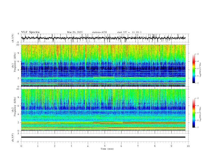
Task: Click the ch.2 frequency tick "4"
Action: coord(19,114)
